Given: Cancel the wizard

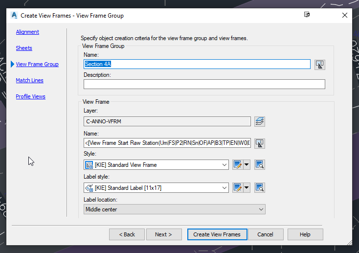Looking at the screenshot, I should point(266,234).
